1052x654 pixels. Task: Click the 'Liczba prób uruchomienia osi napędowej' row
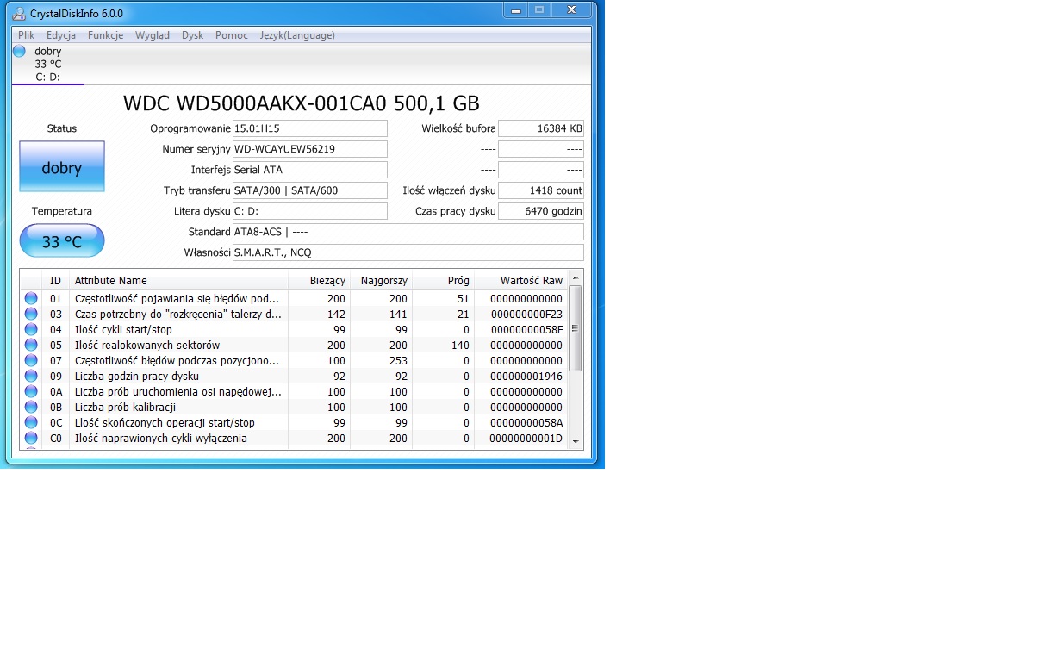coord(294,391)
